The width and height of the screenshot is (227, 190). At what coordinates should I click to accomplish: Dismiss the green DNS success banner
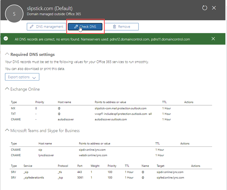click(213, 39)
